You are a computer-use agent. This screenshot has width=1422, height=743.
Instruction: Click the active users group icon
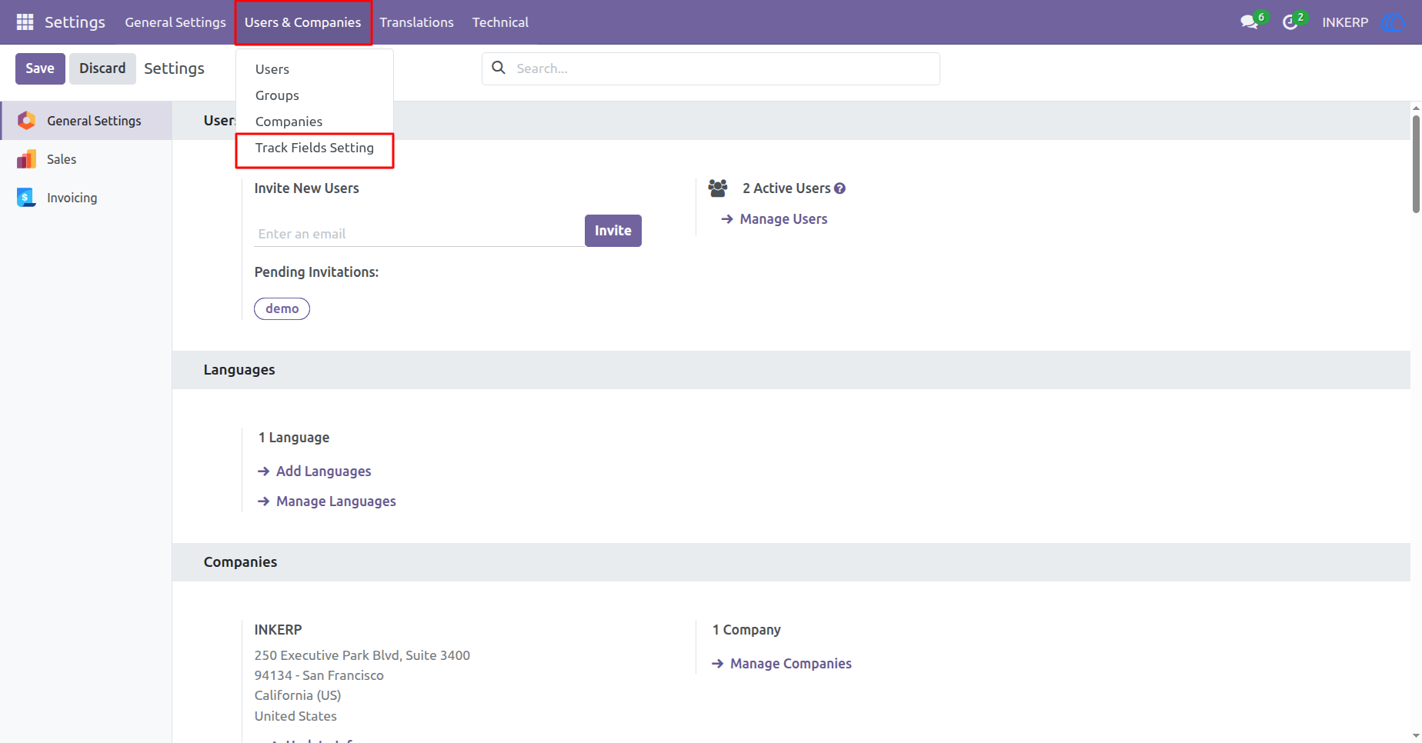pyautogui.click(x=718, y=188)
